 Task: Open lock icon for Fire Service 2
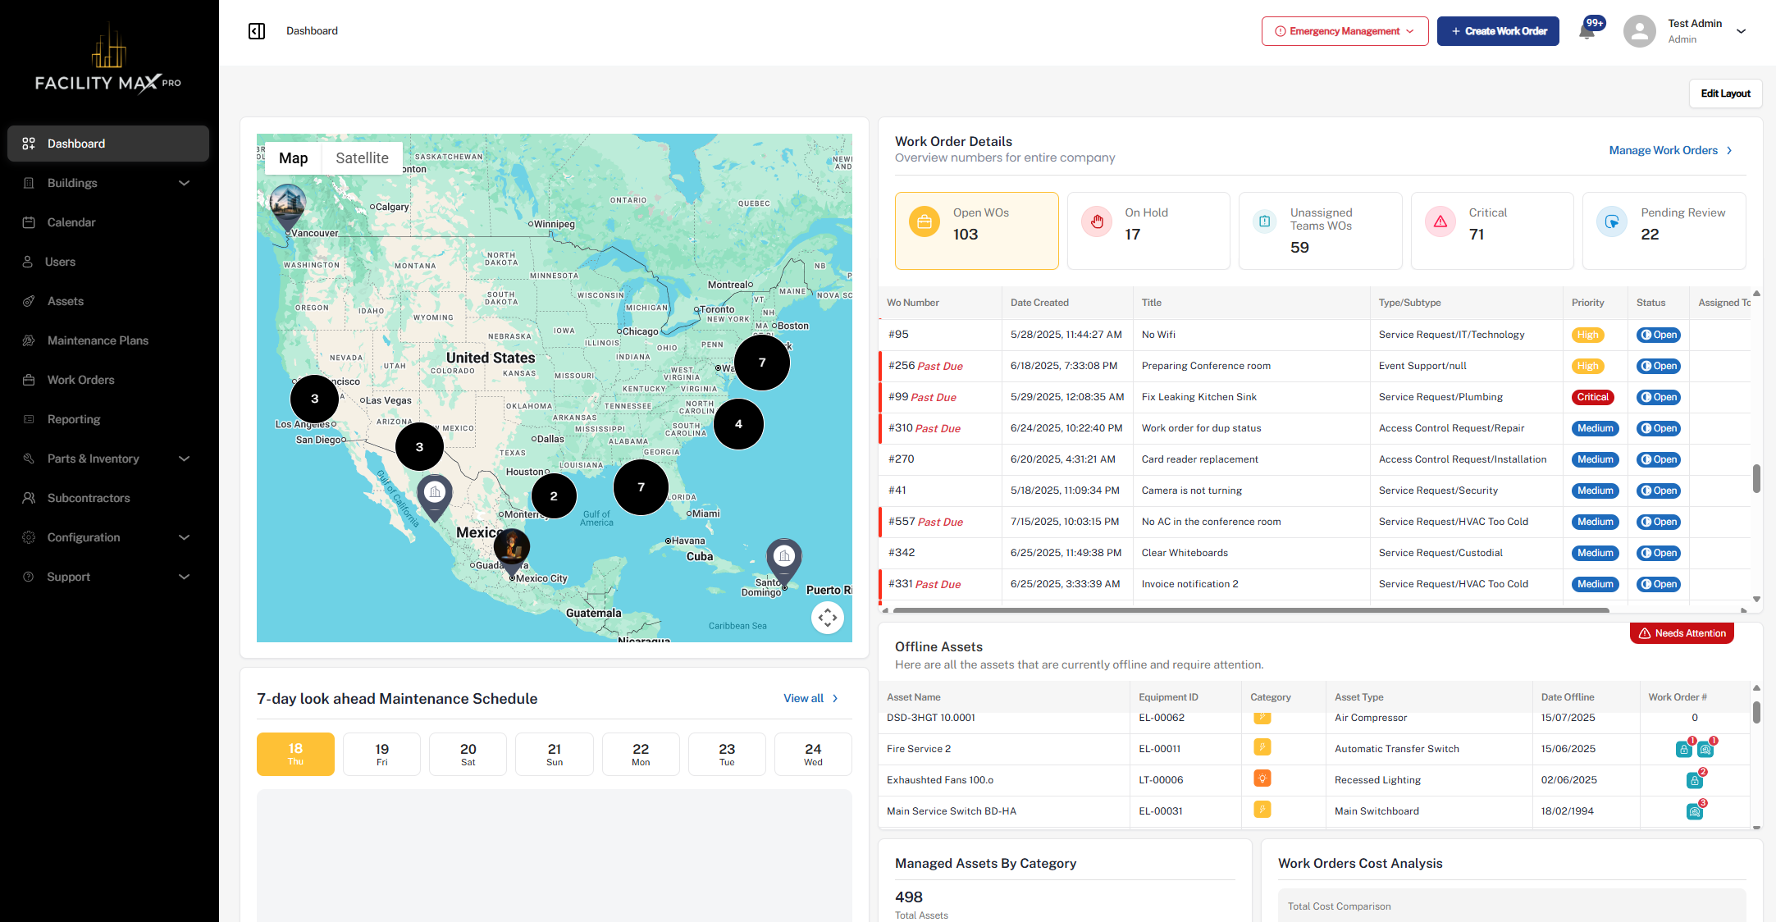click(x=1683, y=749)
